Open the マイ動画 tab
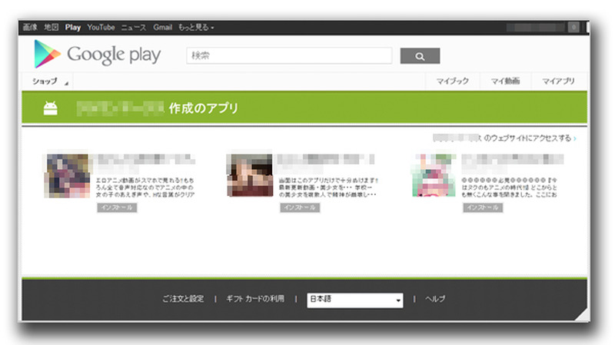This screenshot has width=615, height=345. click(x=506, y=81)
